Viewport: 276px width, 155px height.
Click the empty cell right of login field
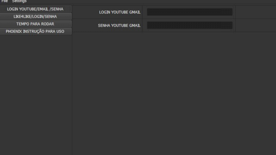pyautogui.click(x=255, y=12)
